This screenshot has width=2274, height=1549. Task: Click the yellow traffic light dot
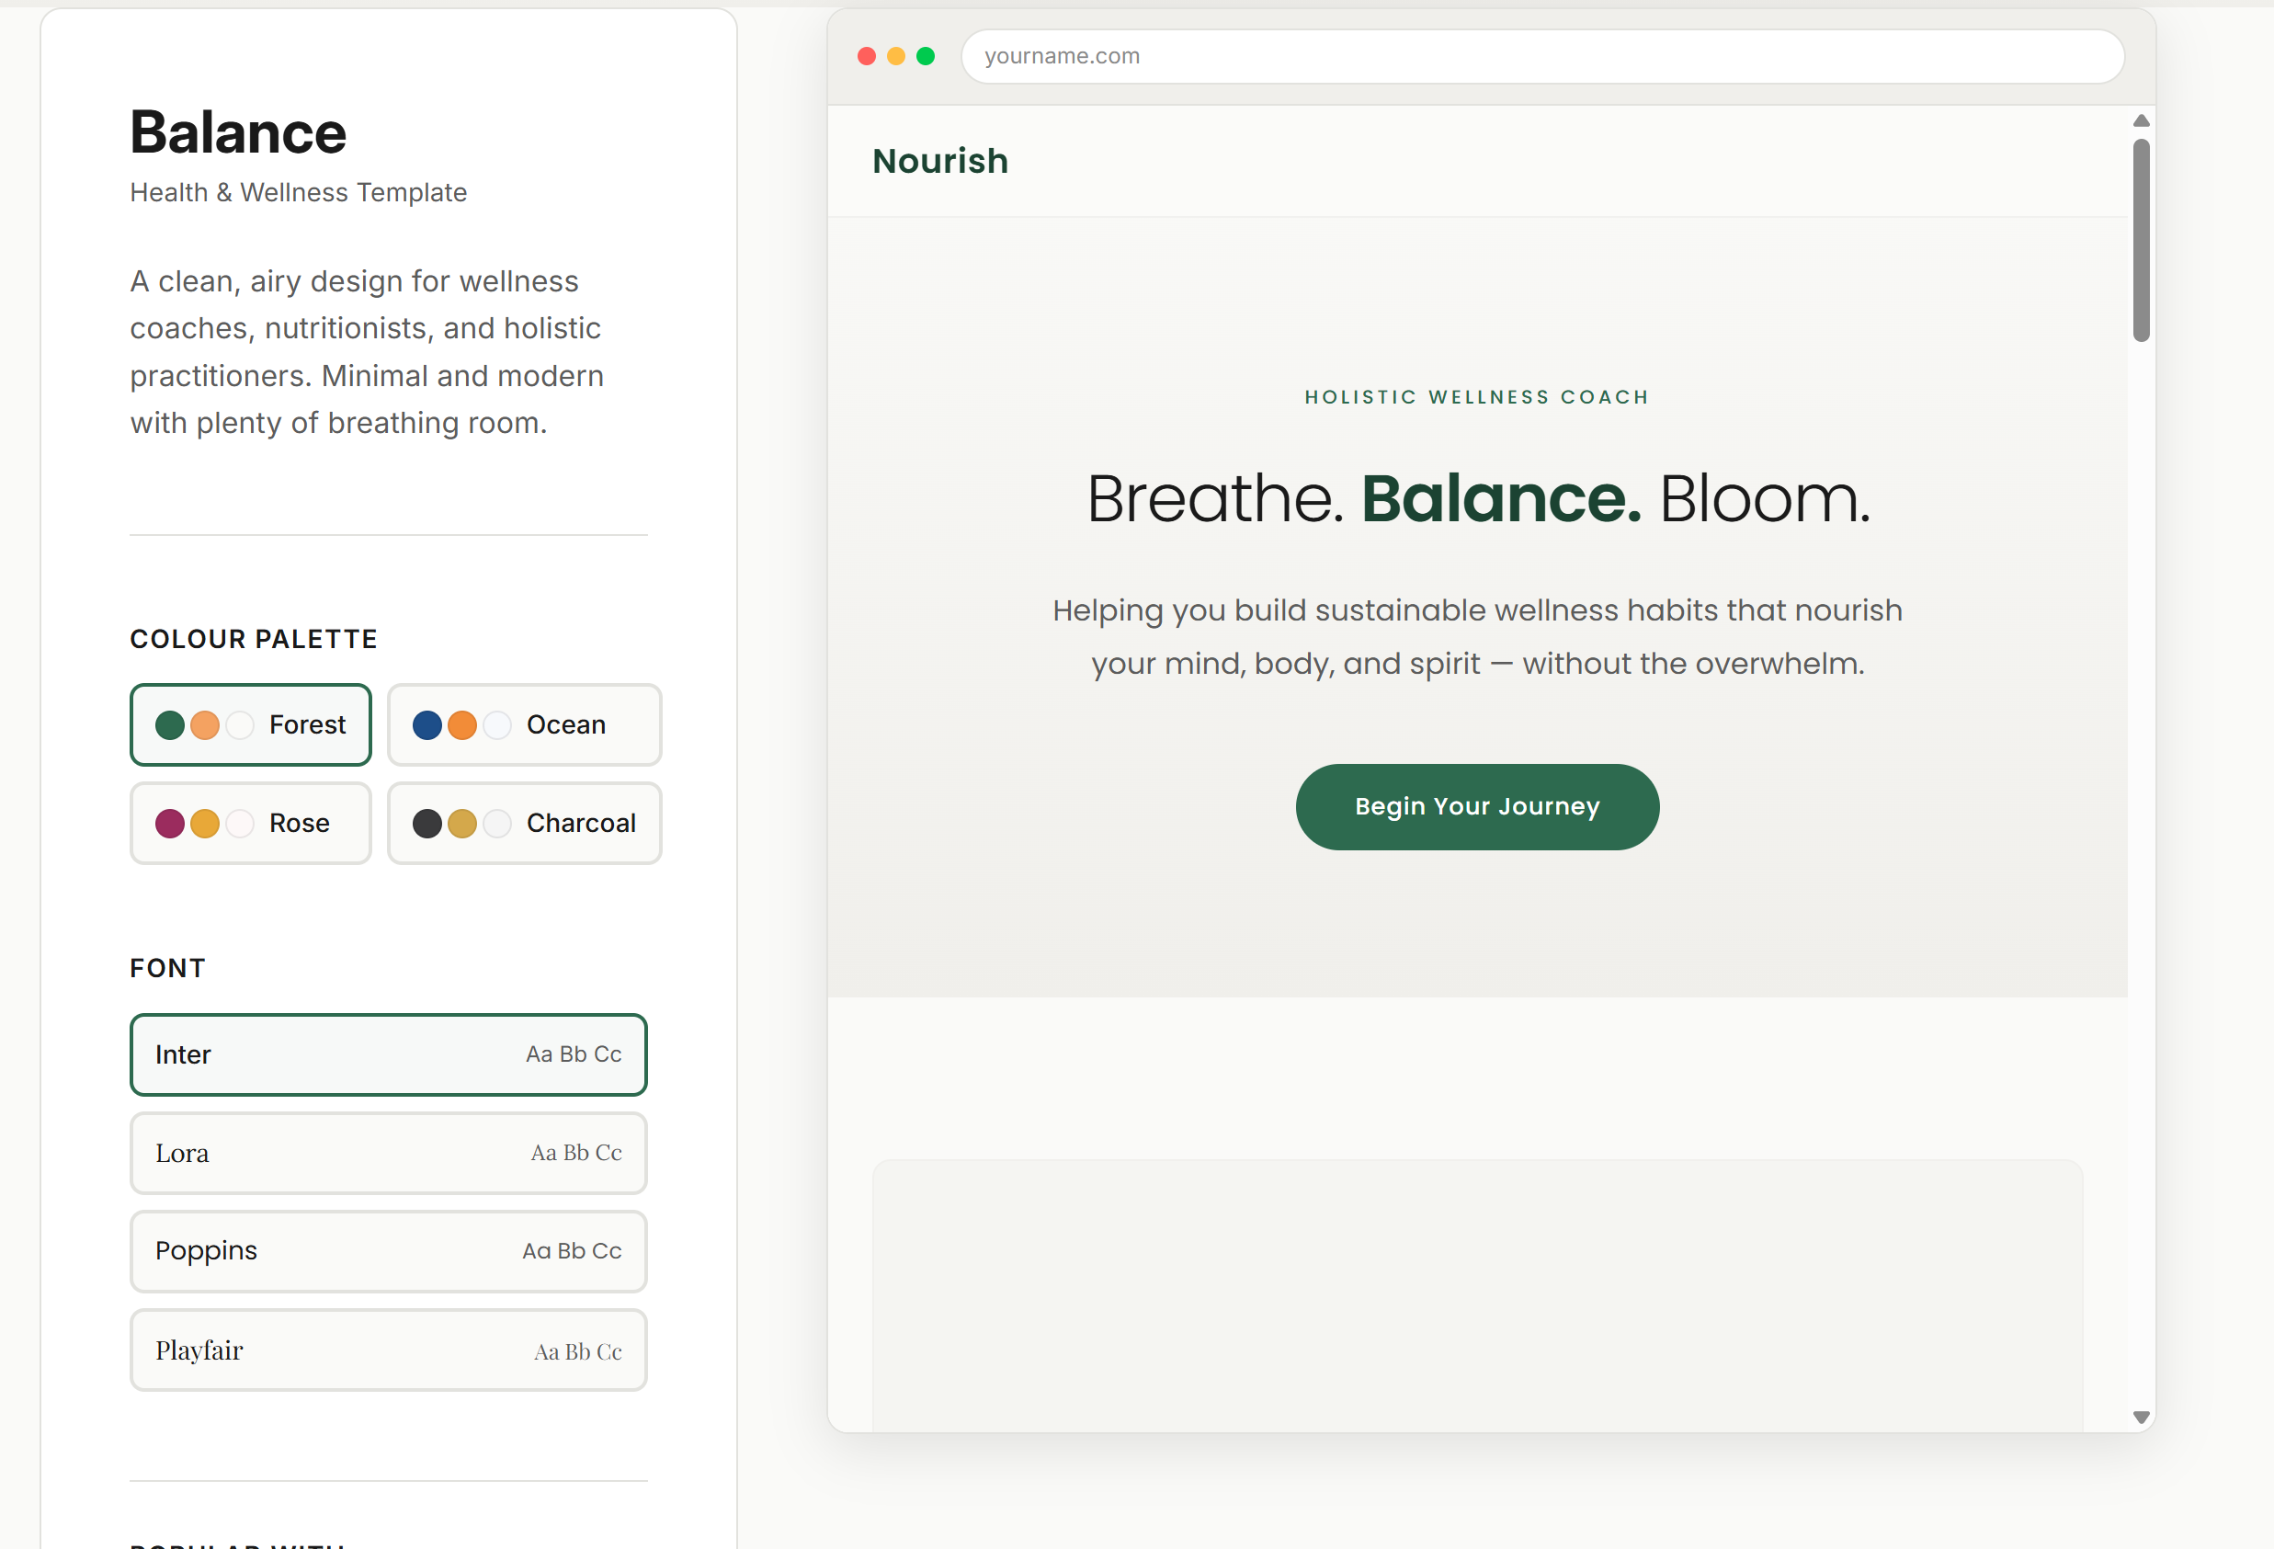(x=896, y=56)
